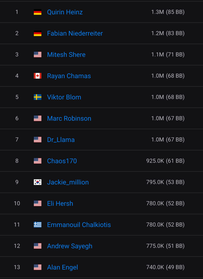Click the US flag beside Mitesh Shere
This screenshot has width=203, height=279.
click(38, 54)
